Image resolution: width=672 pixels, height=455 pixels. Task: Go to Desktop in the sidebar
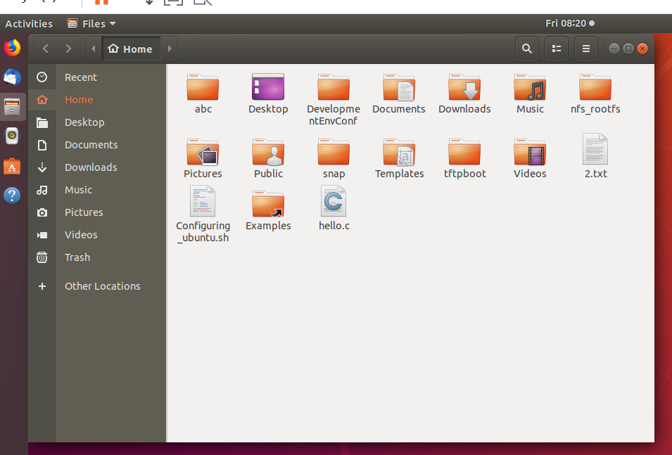click(97, 122)
